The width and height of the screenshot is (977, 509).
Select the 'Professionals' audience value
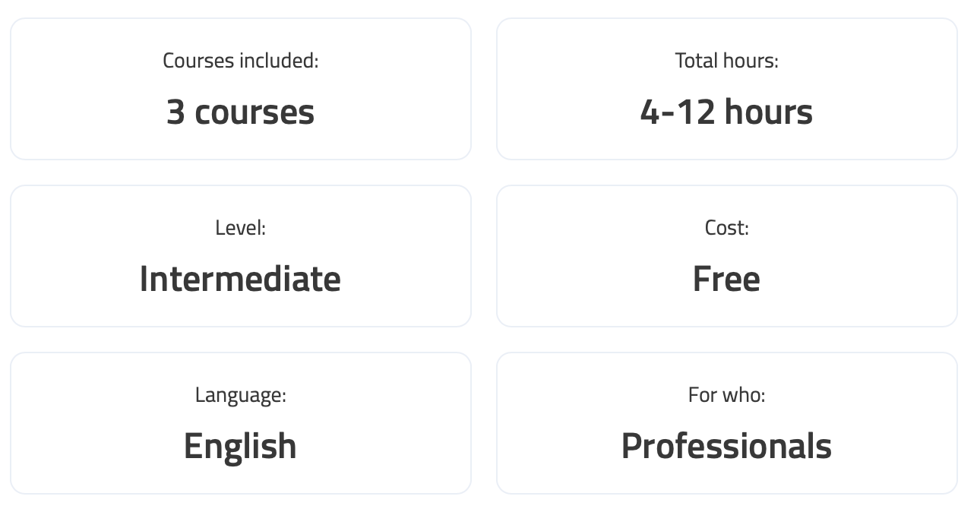point(726,445)
